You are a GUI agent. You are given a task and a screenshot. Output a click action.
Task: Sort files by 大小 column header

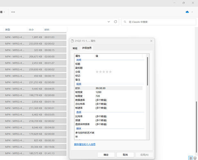pos(31,29)
